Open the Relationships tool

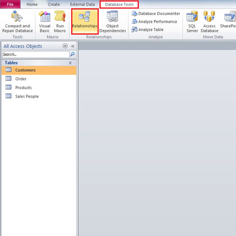[85, 21]
